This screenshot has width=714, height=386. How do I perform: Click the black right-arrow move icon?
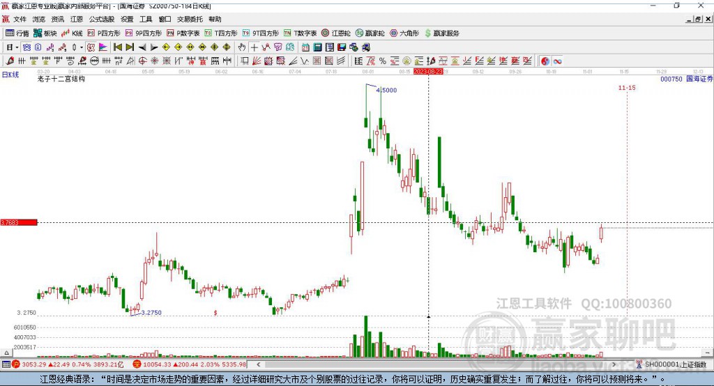tap(154, 47)
